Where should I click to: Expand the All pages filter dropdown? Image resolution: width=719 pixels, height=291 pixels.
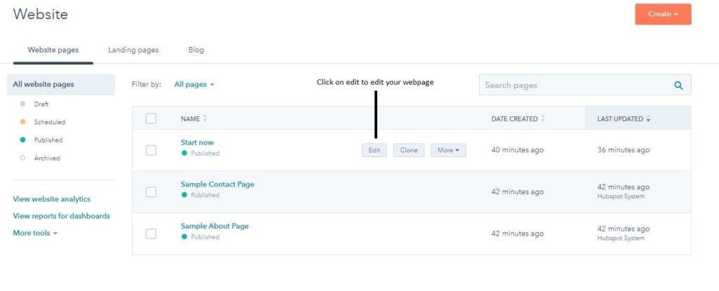(x=194, y=84)
